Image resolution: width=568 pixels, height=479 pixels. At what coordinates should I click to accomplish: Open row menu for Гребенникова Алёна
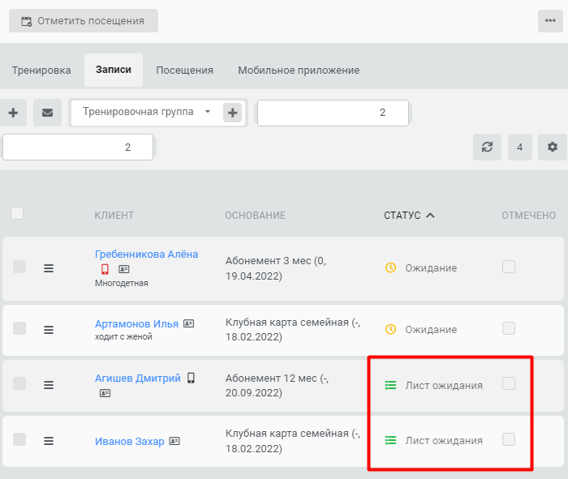[x=49, y=268]
